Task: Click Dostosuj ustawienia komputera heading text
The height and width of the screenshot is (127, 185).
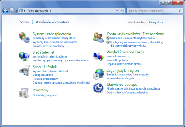Action: coord(44,22)
